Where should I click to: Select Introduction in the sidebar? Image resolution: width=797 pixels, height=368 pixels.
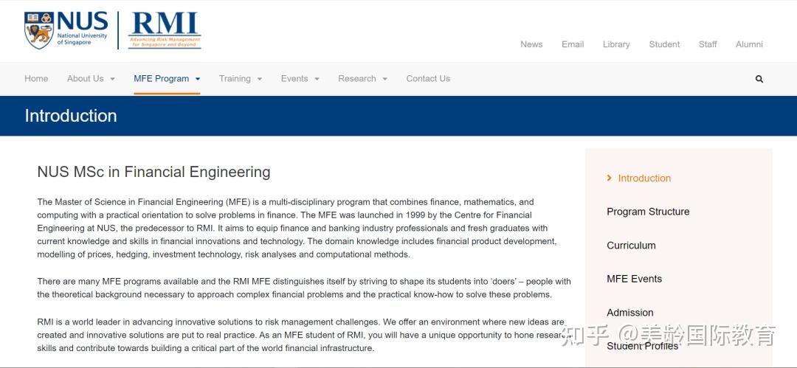pos(644,178)
